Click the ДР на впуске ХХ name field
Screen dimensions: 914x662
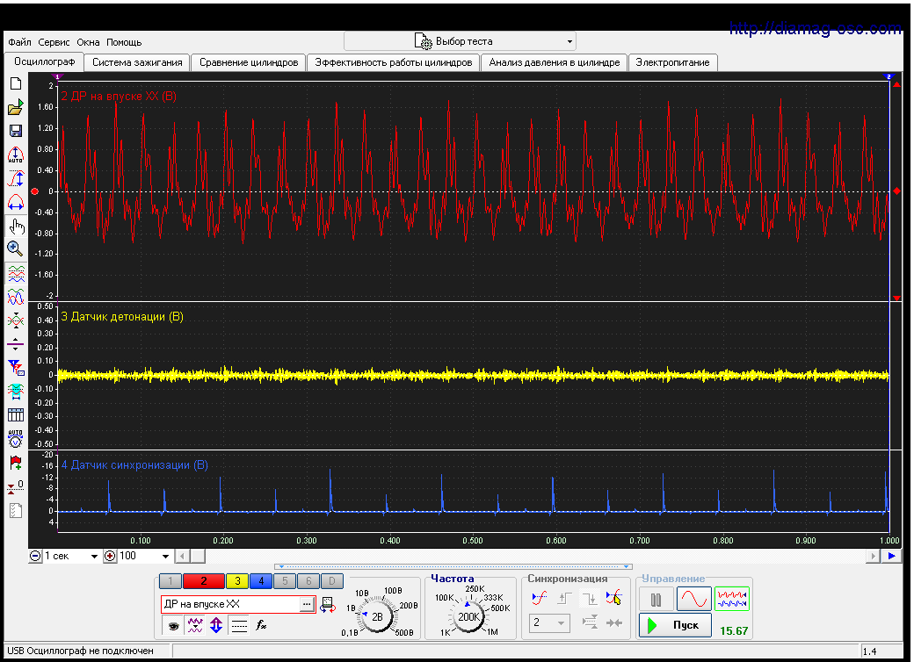point(230,604)
